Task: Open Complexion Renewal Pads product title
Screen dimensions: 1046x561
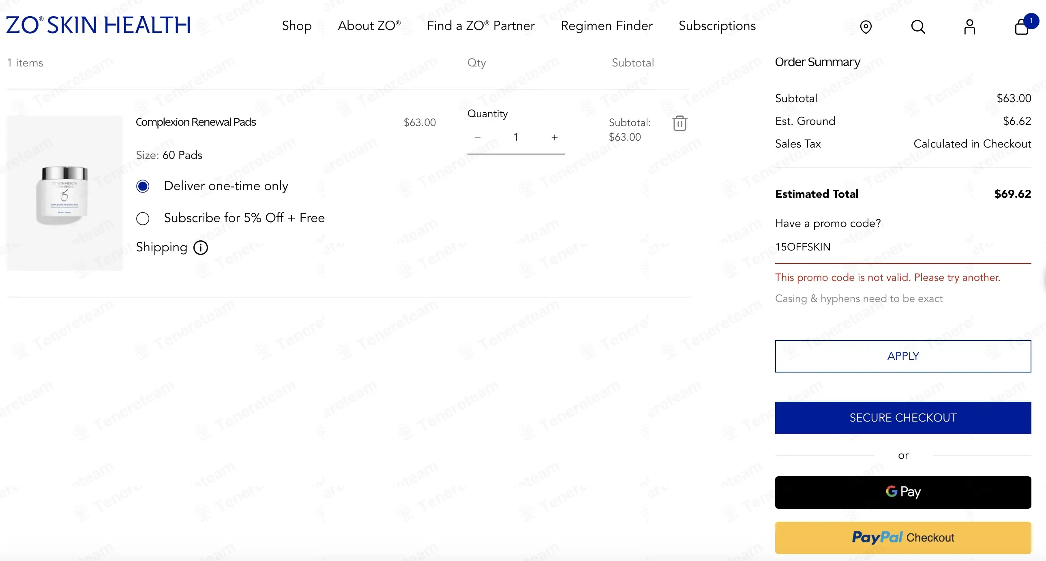Action: click(196, 122)
